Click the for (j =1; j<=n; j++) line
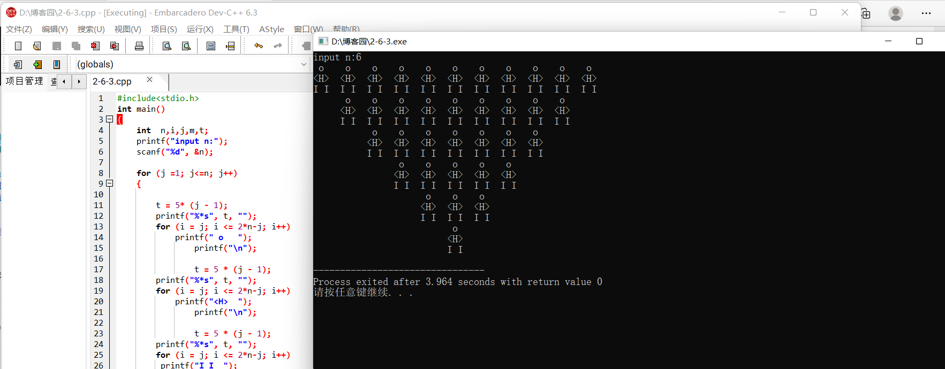This screenshot has height=369, width=945. (187, 173)
